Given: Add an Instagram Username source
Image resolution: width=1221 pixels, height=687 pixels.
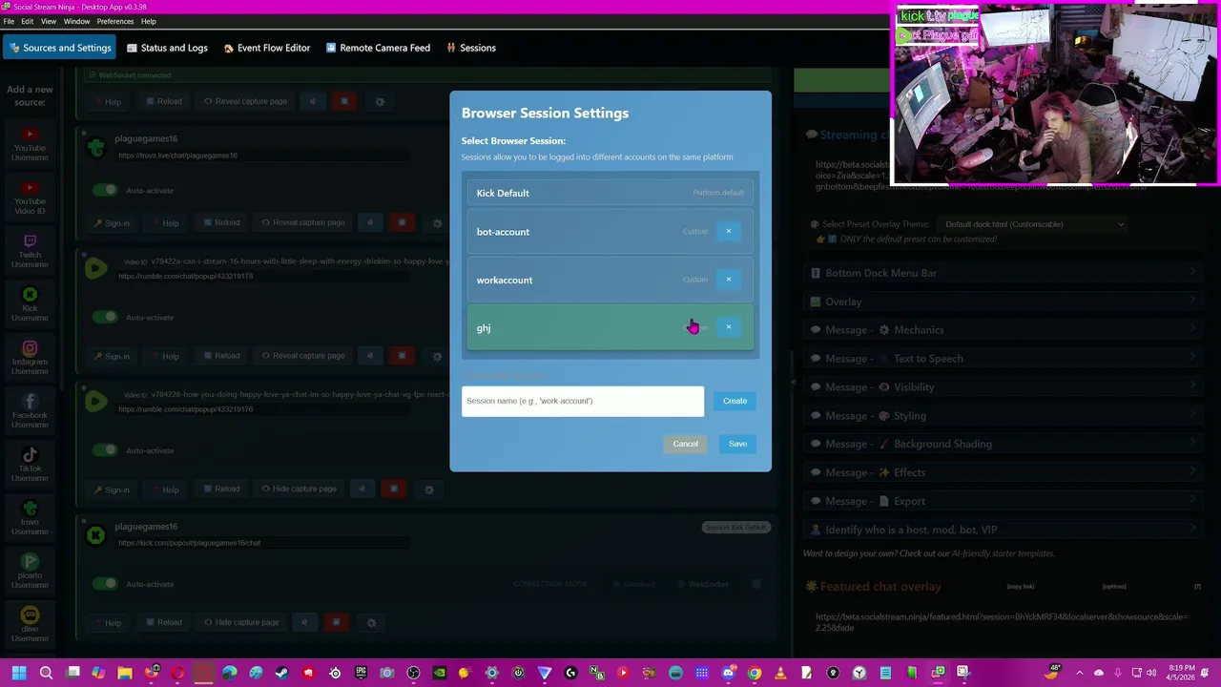Looking at the screenshot, I should click(x=30, y=359).
